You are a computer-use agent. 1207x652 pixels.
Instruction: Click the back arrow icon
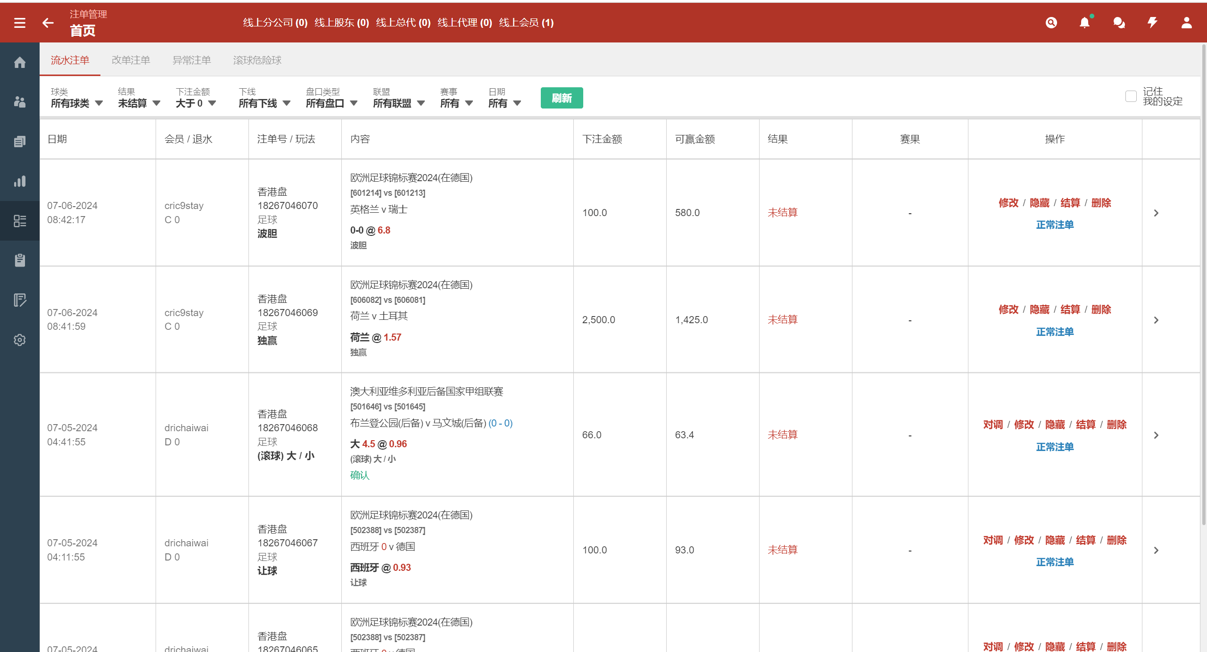pos(48,23)
